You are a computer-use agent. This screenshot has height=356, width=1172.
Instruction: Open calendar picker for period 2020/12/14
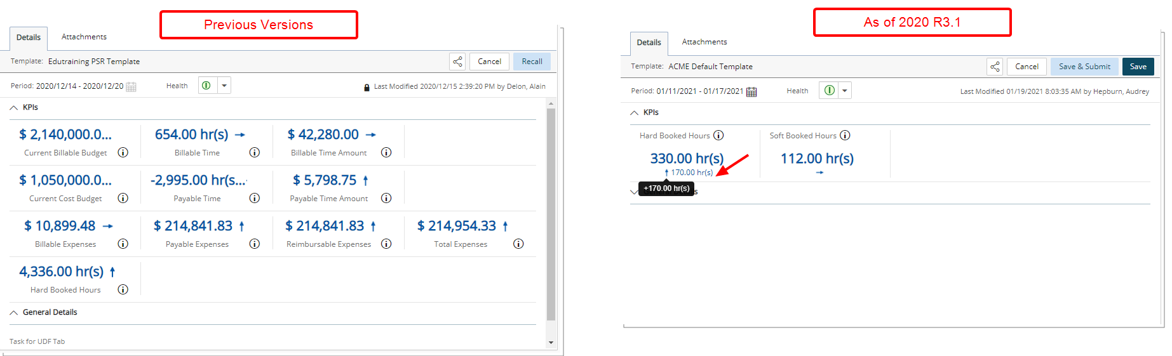[x=131, y=86]
